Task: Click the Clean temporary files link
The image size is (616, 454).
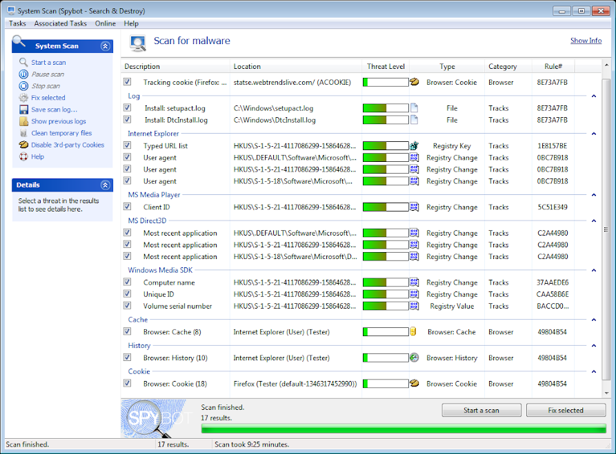Action: (x=61, y=133)
